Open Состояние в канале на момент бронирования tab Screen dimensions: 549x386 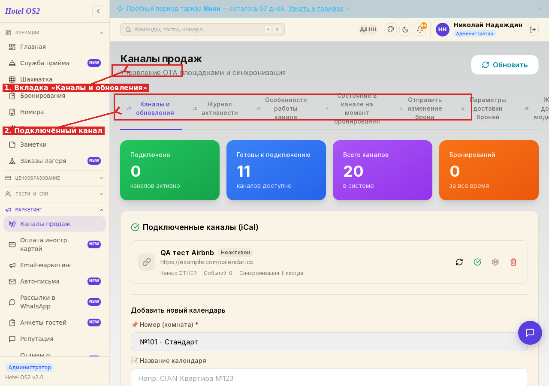pyautogui.click(x=353, y=109)
